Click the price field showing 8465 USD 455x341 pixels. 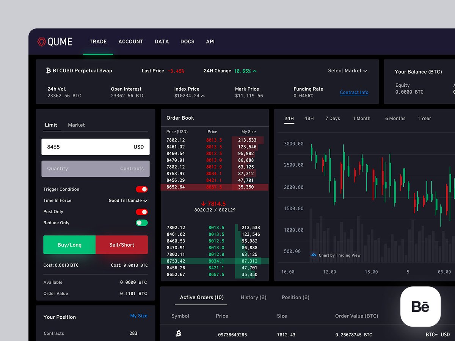click(x=96, y=147)
